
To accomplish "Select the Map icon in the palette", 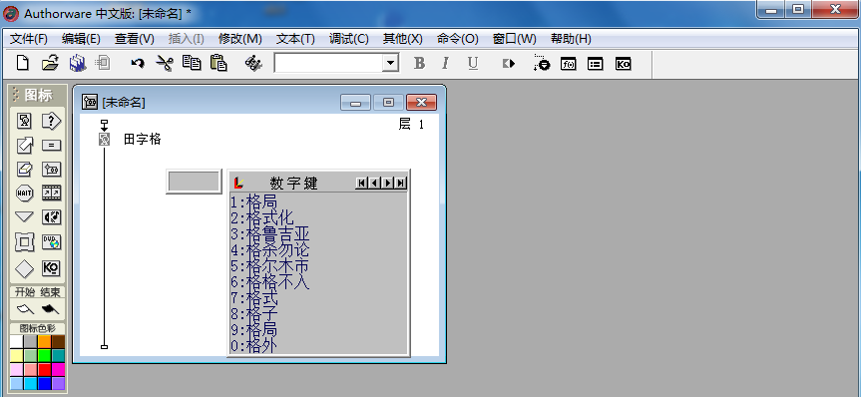I will 51,170.
